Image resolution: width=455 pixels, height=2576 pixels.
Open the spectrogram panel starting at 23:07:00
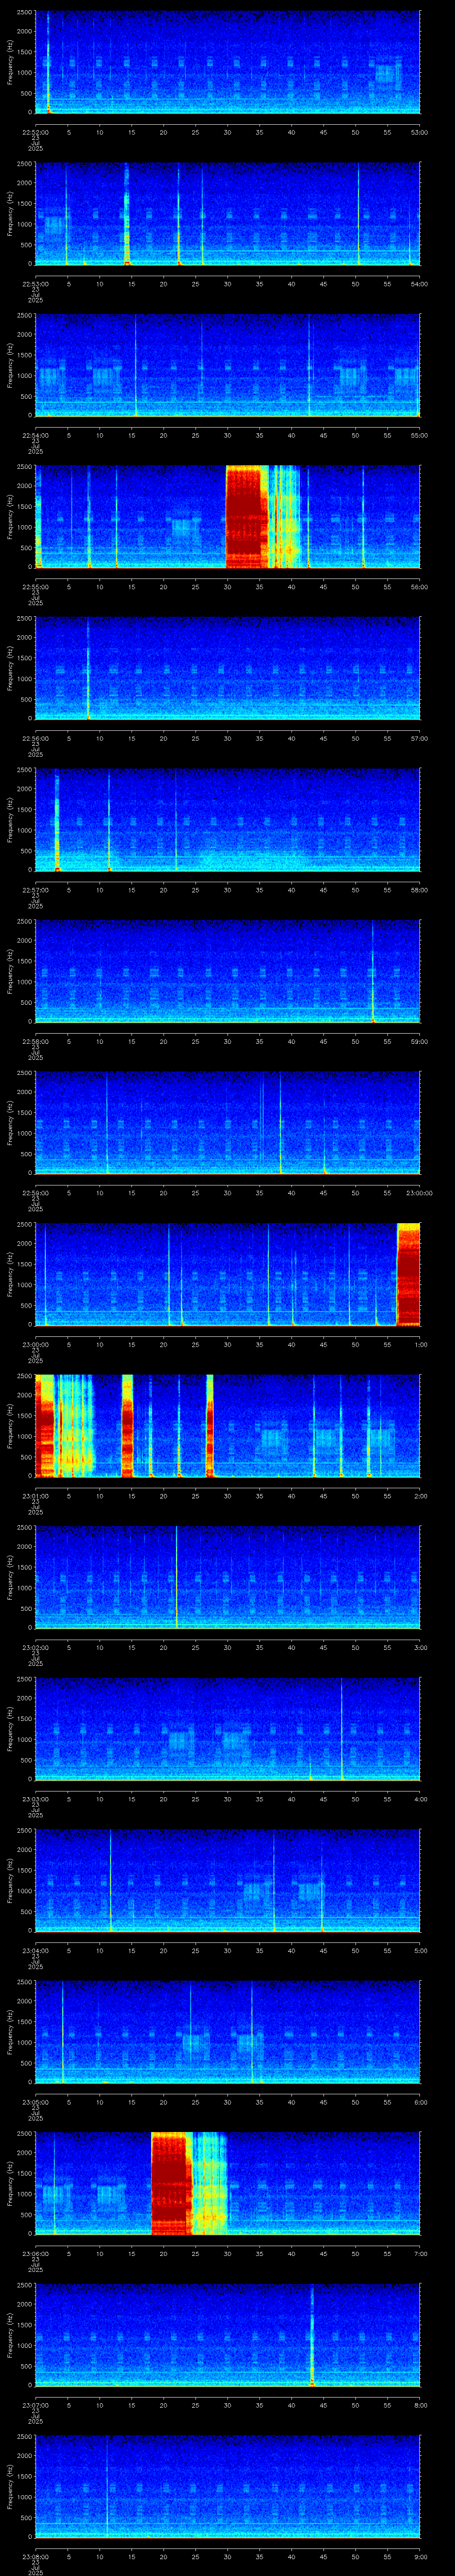228,2336
